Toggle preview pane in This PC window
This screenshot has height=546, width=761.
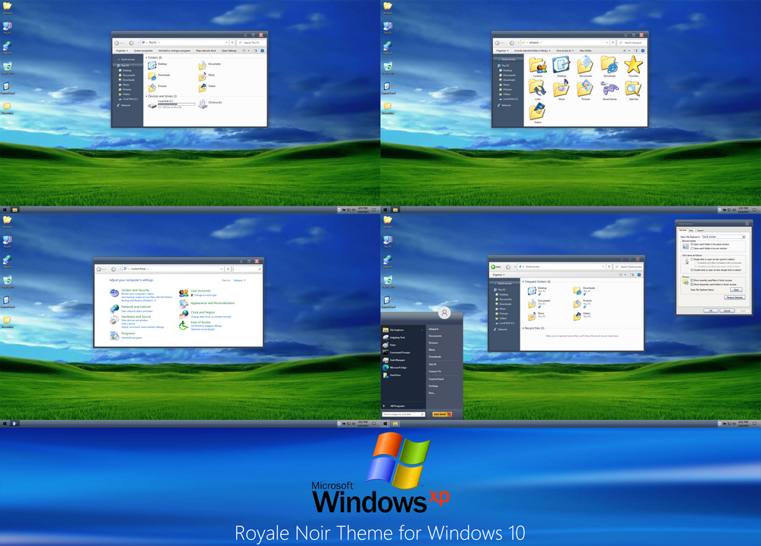pos(255,51)
